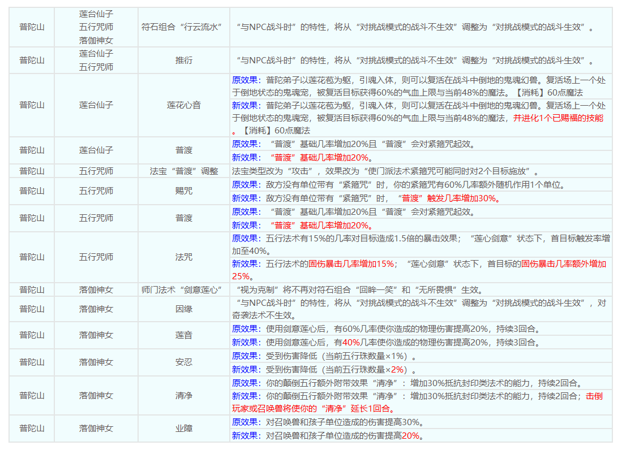Click 五行咒师 in the 法宝"普渡"调整 row

click(96, 171)
